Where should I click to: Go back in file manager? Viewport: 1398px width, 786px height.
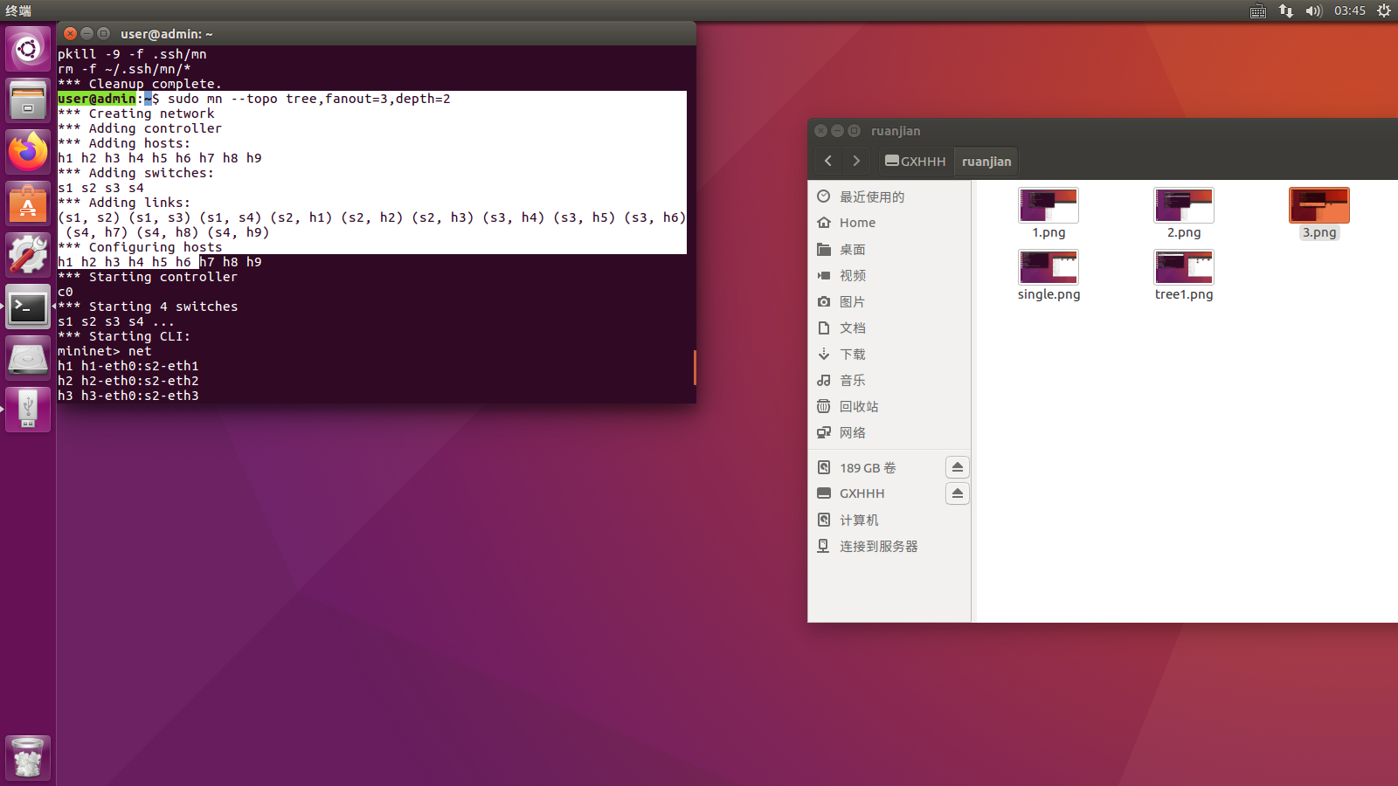(x=828, y=161)
